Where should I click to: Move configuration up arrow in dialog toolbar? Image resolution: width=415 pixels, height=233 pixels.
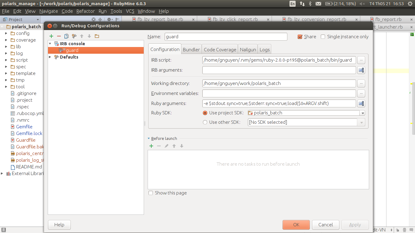(82, 36)
